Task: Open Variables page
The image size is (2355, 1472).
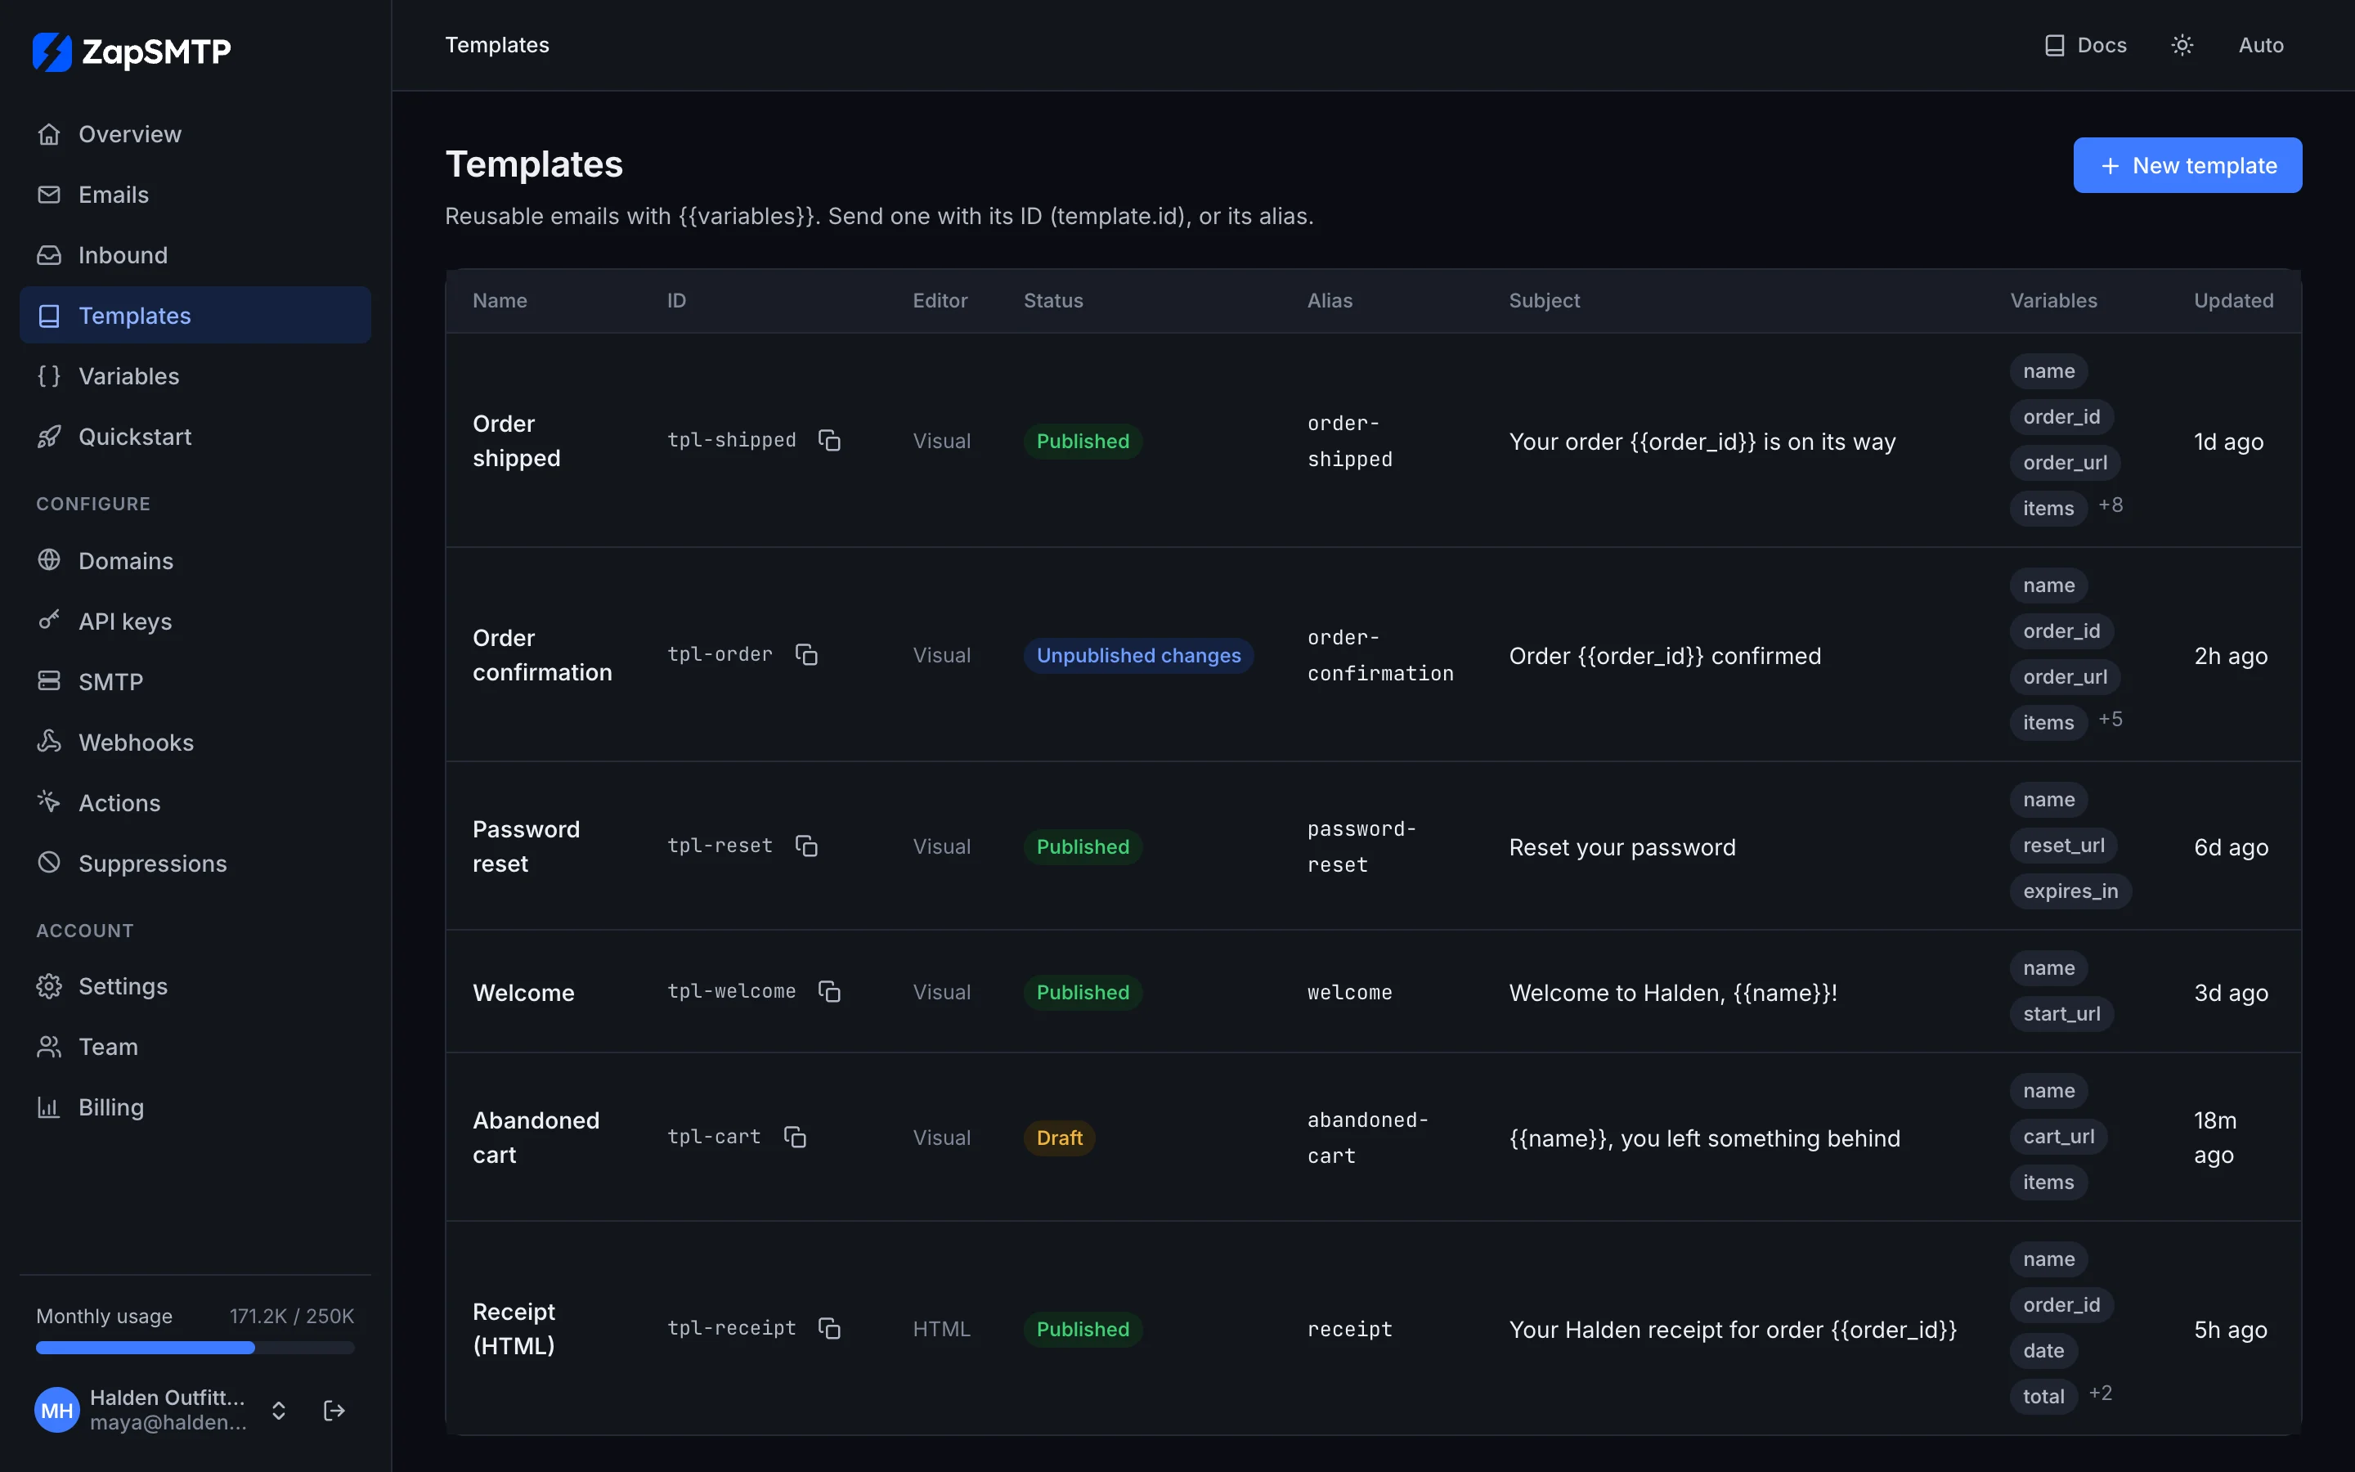Action: (x=195, y=376)
